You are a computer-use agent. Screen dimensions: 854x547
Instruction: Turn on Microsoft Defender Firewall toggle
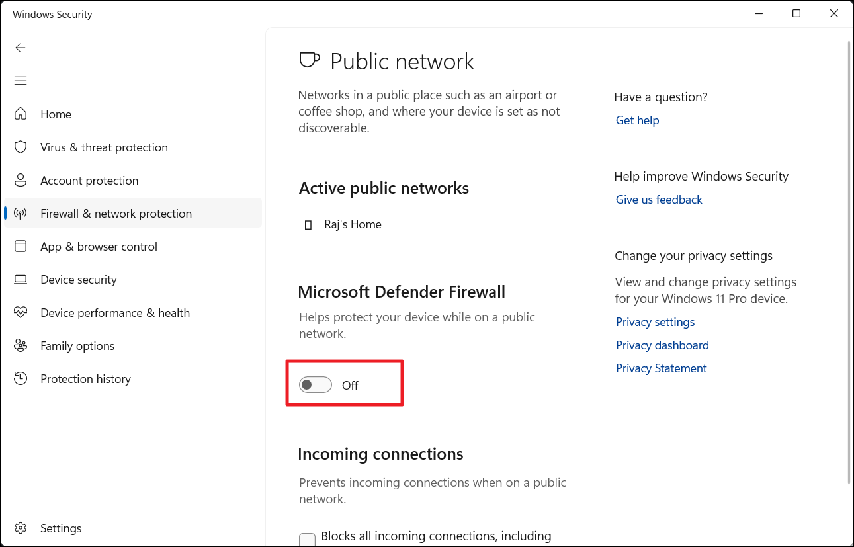[315, 385]
